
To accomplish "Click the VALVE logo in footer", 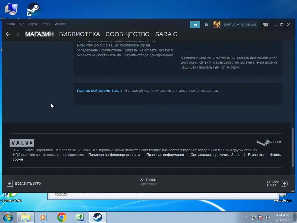I will [x=22, y=143].
